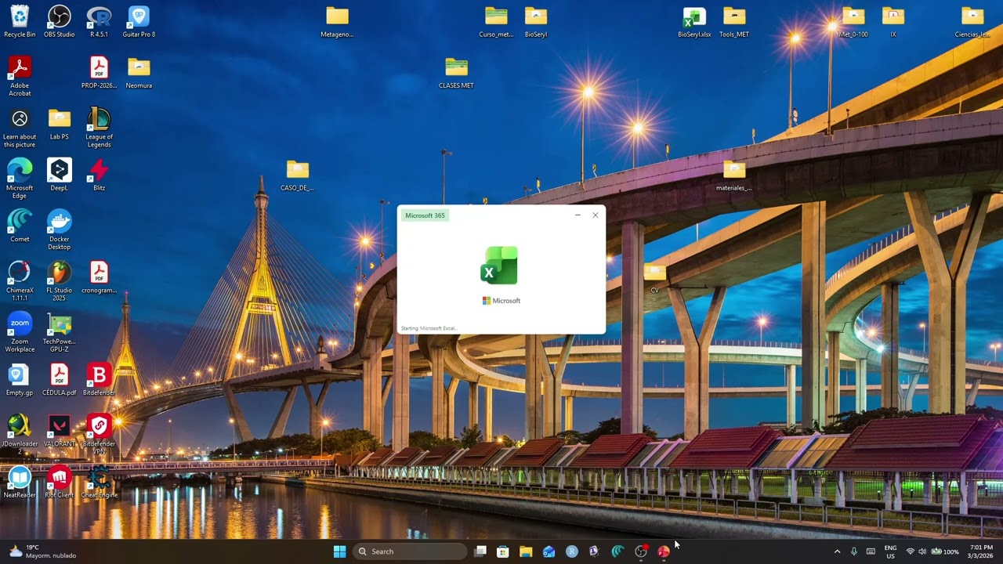The height and width of the screenshot is (564, 1003).
Task: Click the speaker volume tray icon
Action: click(922, 551)
